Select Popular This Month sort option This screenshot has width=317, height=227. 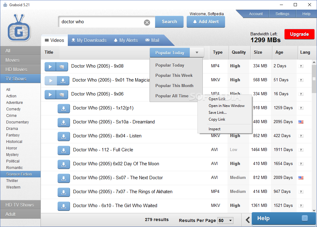pyautogui.click(x=174, y=86)
